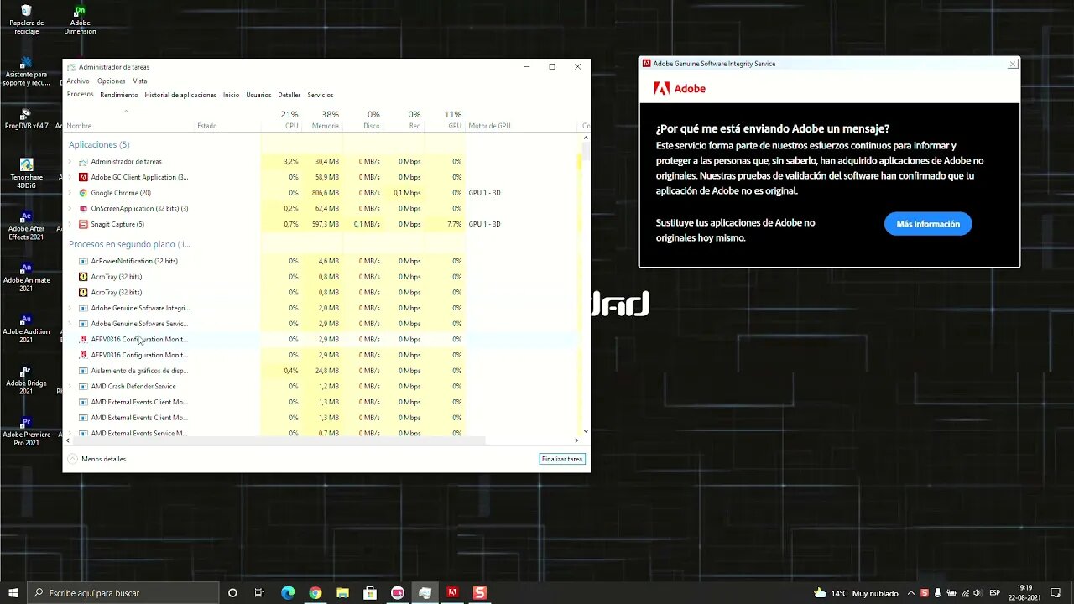1074x604 pixels.
Task: Sort by the Disco column header
Action: [362, 119]
